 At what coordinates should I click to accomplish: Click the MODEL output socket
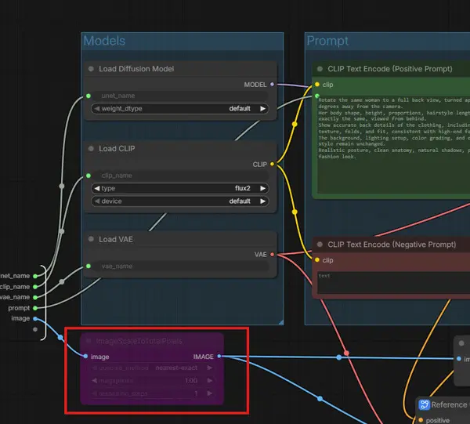click(x=272, y=85)
